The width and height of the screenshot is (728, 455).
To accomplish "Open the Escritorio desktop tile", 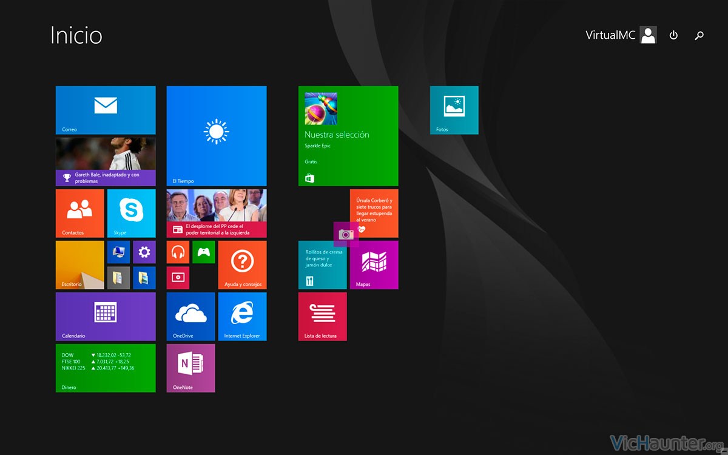I will [80, 265].
